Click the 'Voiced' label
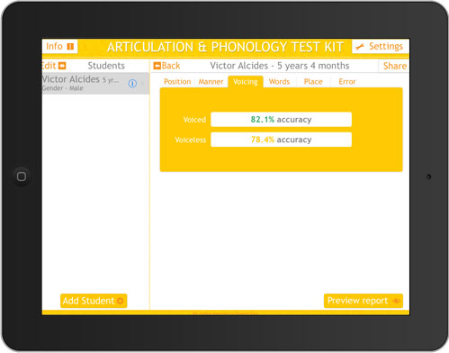Image resolution: width=449 pixels, height=353 pixels. click(194, 120)
